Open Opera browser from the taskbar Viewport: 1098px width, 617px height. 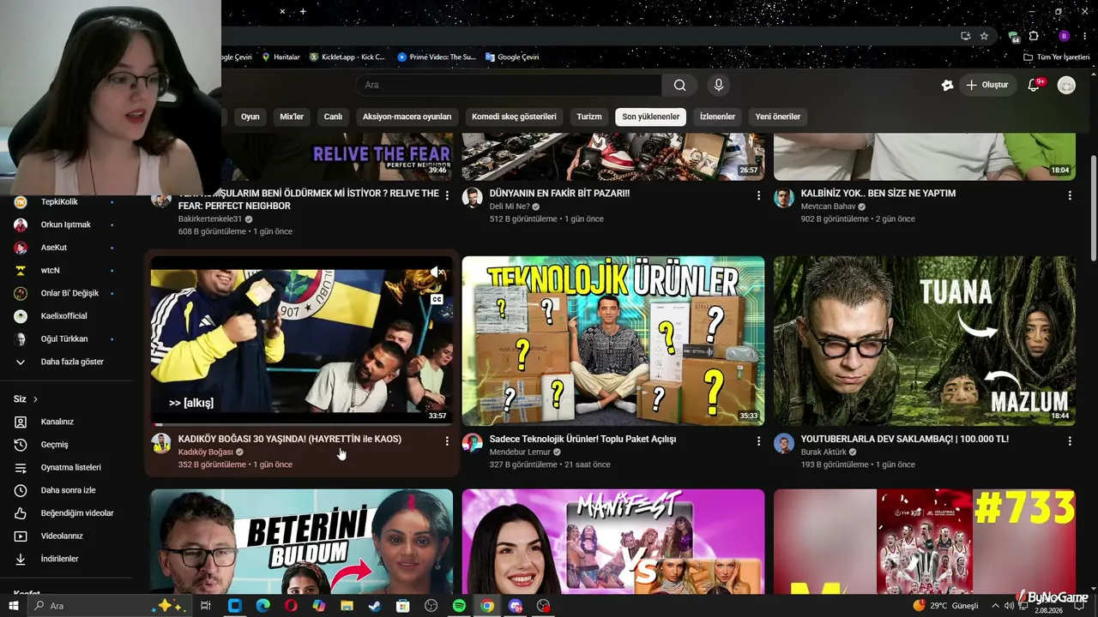(291, 606)
